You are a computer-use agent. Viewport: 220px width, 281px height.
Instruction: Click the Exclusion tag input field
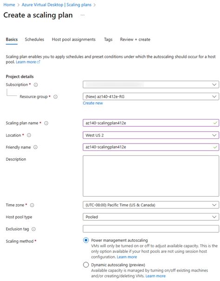tap(151, 229)
